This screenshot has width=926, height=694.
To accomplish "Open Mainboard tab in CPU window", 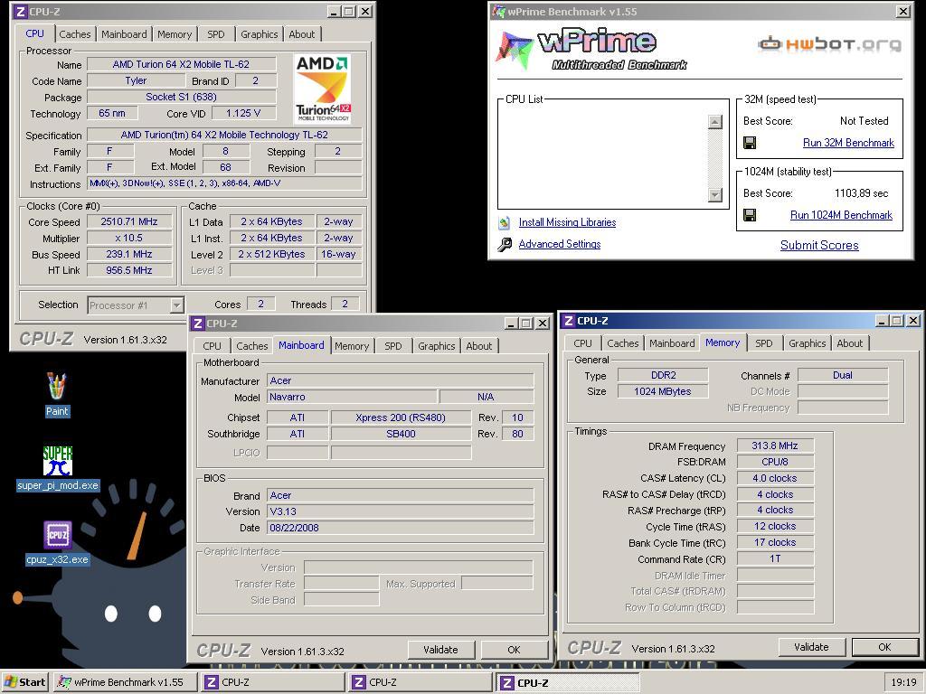I will point(124,34).
